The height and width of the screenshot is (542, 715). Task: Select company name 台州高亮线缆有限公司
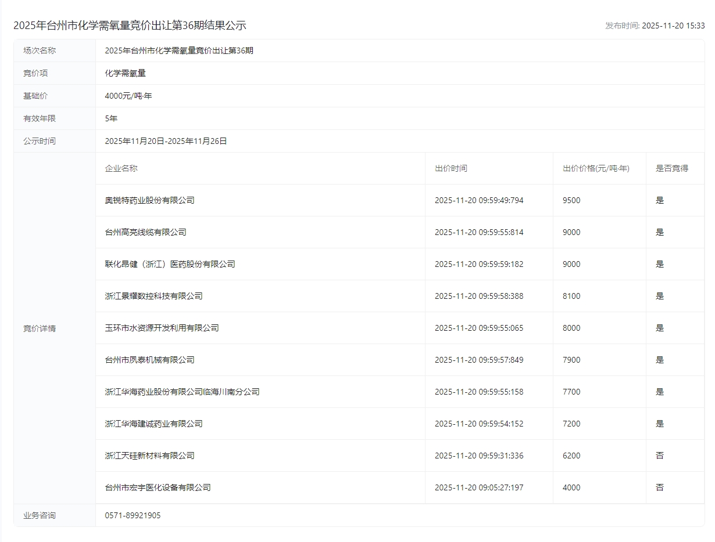tap(145, 232)
